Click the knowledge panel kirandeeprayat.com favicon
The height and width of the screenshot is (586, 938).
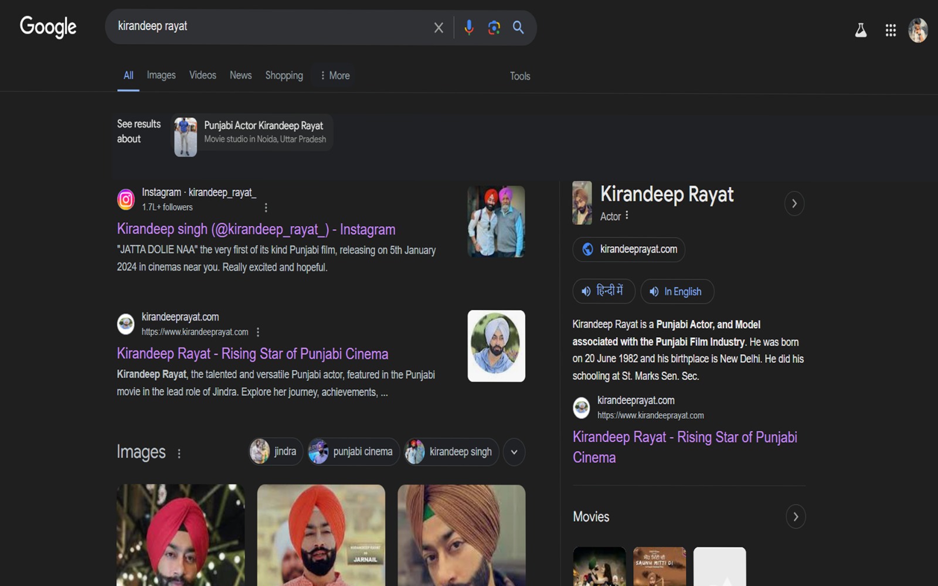pyautogui.click(x=582, y=407)
